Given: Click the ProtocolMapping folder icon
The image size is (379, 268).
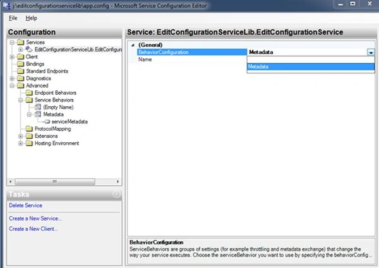Looking at the screenshot, I should pyautogui.click(x=29, y=129).
